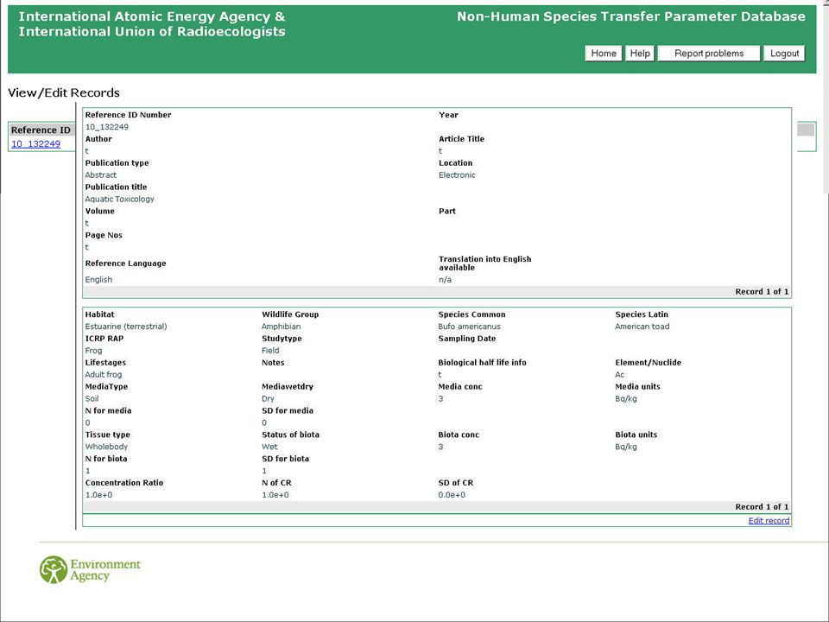Select the 'Ac' element/nuclide value
The width and height of the screenshot is (829, 622).
click(620, 375)
